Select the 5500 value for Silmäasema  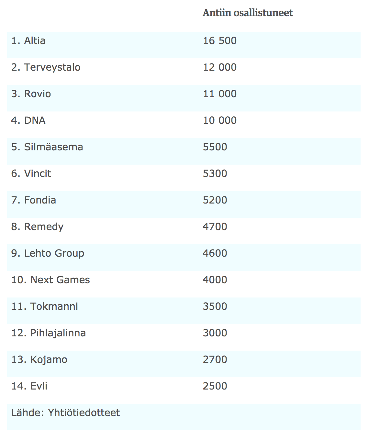click(x=215, y=147)
